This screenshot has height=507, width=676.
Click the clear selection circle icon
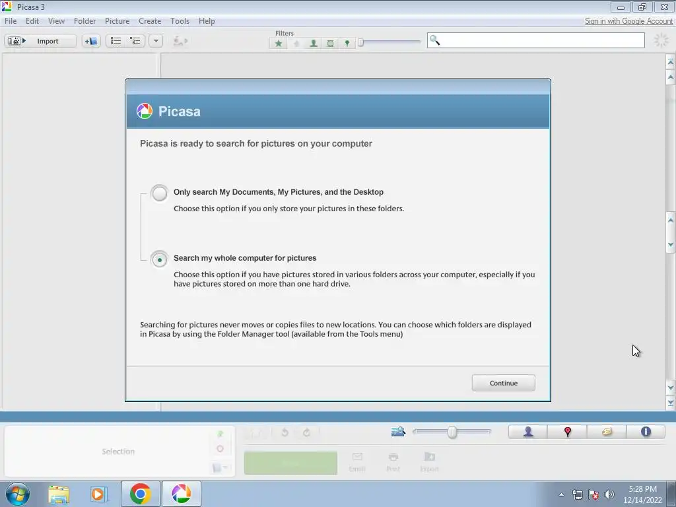tap(220, 449)
